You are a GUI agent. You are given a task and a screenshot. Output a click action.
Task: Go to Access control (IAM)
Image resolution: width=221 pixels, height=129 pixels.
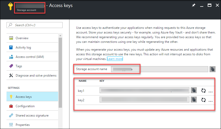click(32, 57)
